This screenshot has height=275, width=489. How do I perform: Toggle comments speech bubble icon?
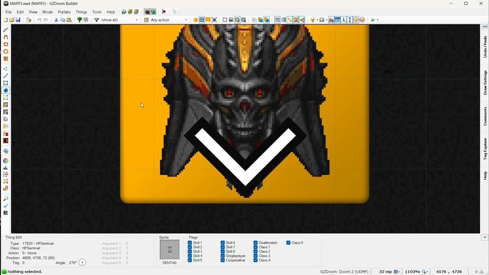coord(208,20)
